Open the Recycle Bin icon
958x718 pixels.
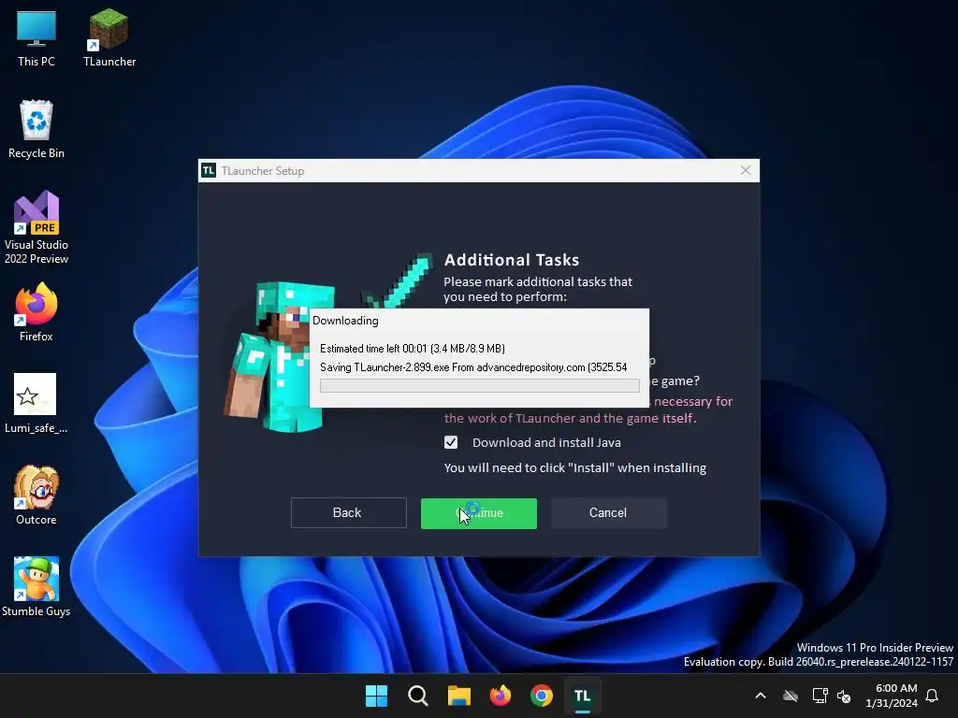(36, 129)
